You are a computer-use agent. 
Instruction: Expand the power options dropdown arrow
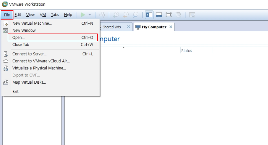tap(90, 15)
